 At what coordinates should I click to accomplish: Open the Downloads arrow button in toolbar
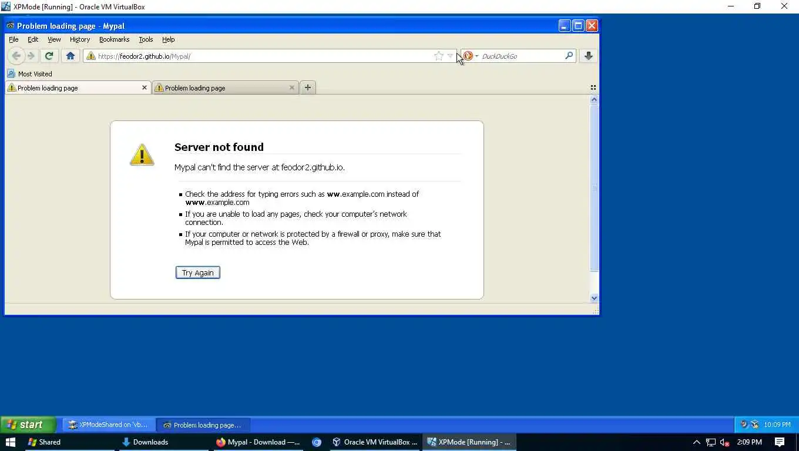pos(588,56)
